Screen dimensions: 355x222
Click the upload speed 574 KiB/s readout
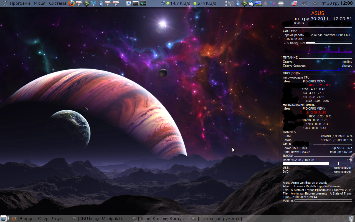(205, 3)
